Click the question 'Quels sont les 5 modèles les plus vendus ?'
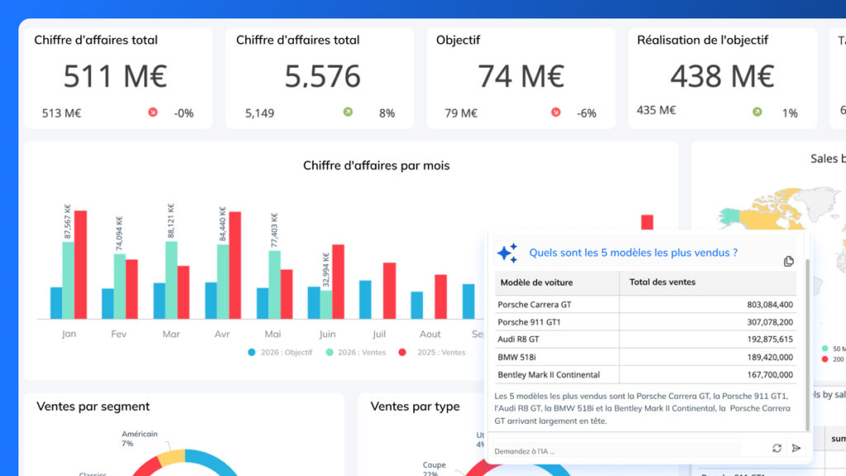Viewport: 846px width, 476px height. coord(633,253)
